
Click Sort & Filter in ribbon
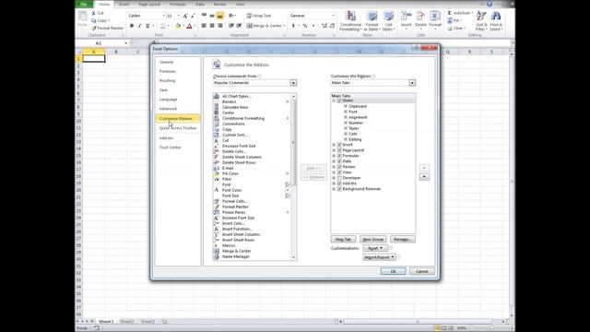click(x=481, y=21)
